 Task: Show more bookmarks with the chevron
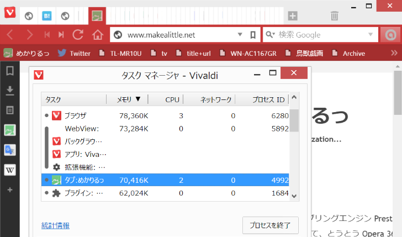[x=394, y=53]
